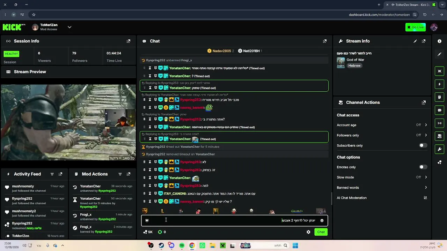Viewport: 447px width, 251px height.
Task: Toggle the chat bubble sidebar widget
Action: [439, 110]
